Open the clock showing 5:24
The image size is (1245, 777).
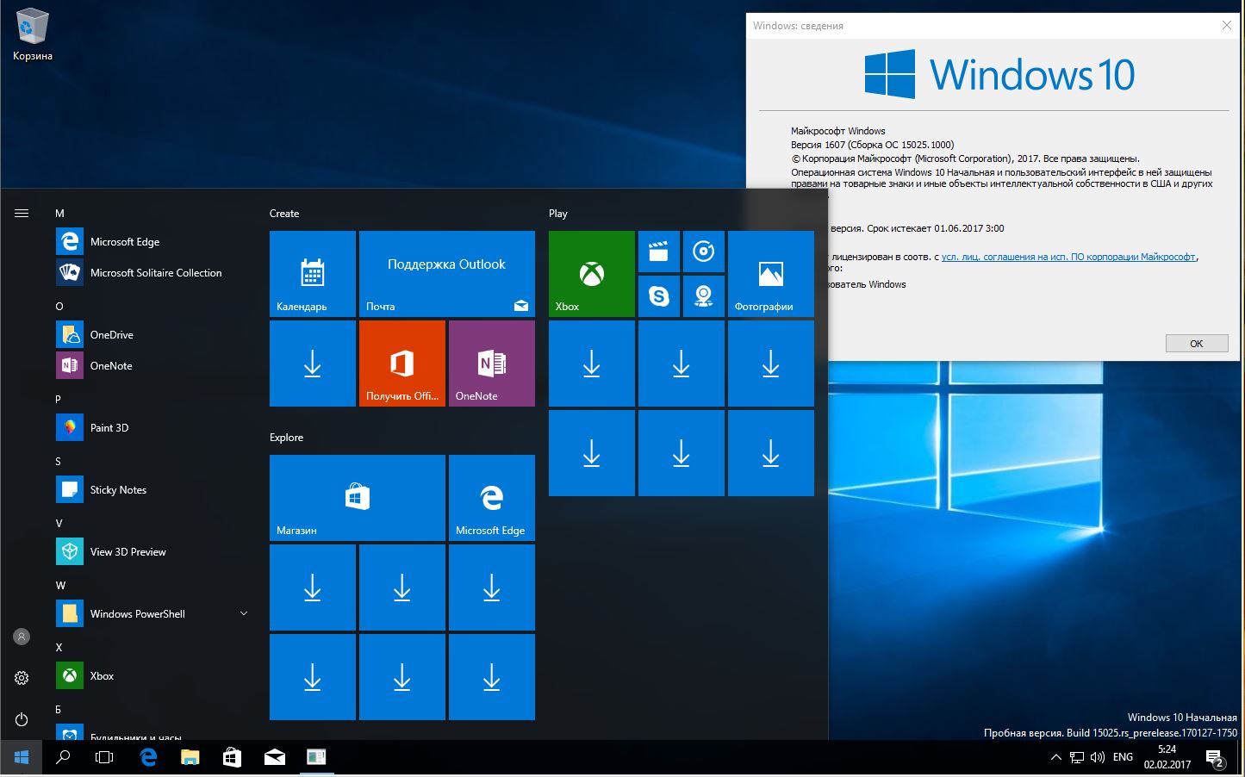[x=1167, y=757]
